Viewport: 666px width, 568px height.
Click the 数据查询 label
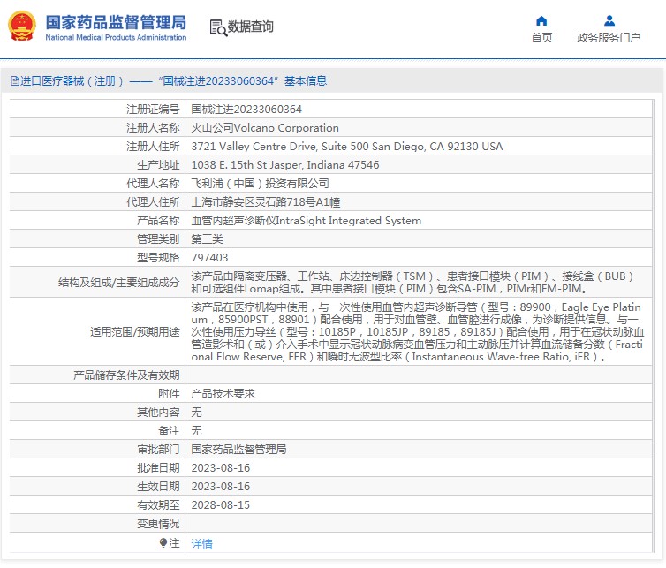pos(251,27)
